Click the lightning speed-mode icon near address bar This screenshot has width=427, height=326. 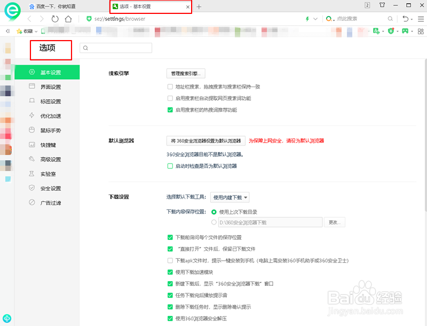306,19
